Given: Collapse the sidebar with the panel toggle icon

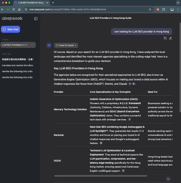Looking at the screenshot, I should point(36,19).
